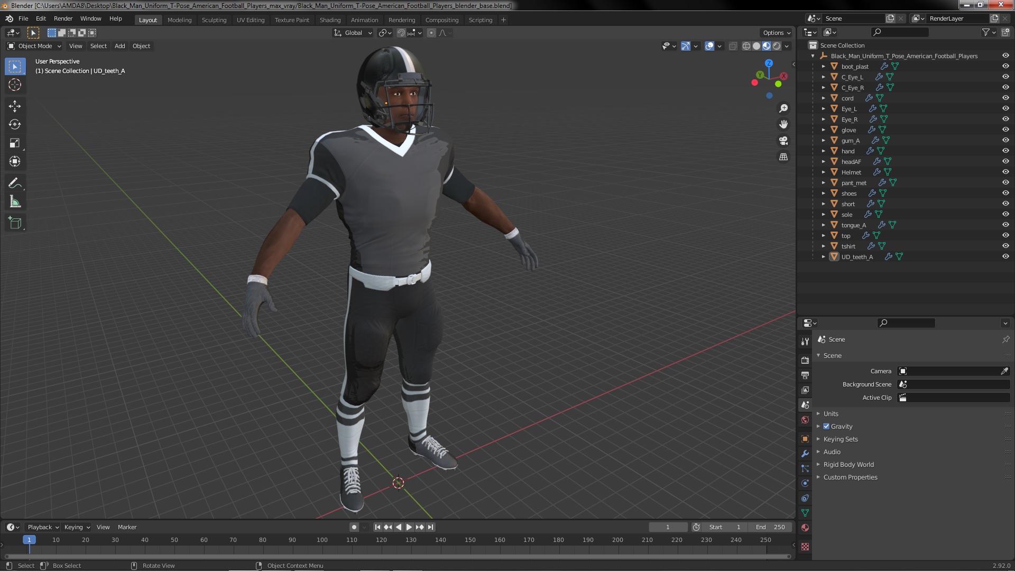Expand the Units panel

coord(831,413)
